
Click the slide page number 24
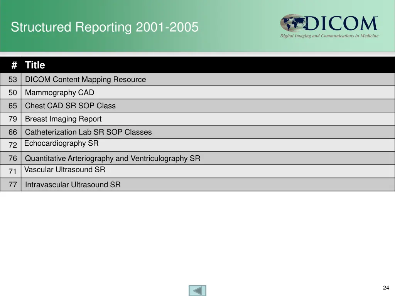(x=386, y=288)
